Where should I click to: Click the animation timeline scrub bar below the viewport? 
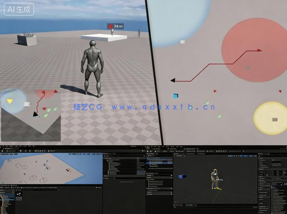click(215, 207)
